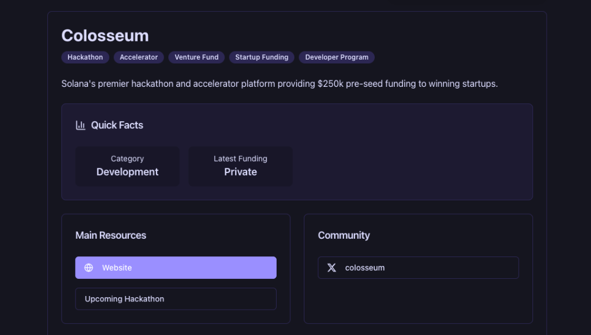
Task: Click the X logo icon in Community
Action: 332,268
